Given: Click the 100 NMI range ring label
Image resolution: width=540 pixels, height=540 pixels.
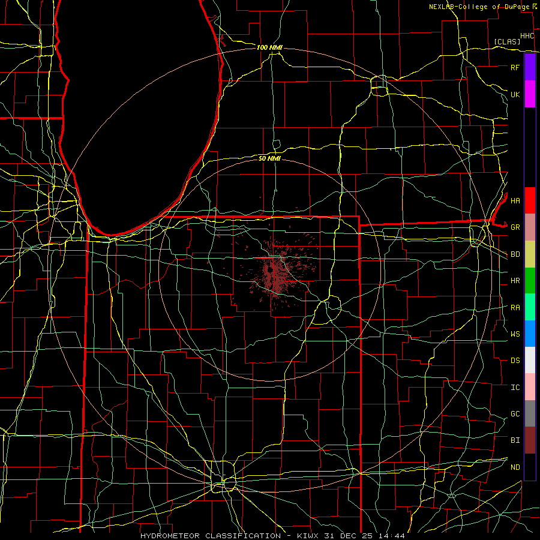Looking at the screenshot, I should [269, 47].
